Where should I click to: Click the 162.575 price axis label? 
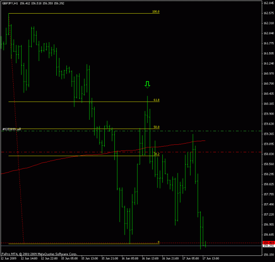point(269,13)
